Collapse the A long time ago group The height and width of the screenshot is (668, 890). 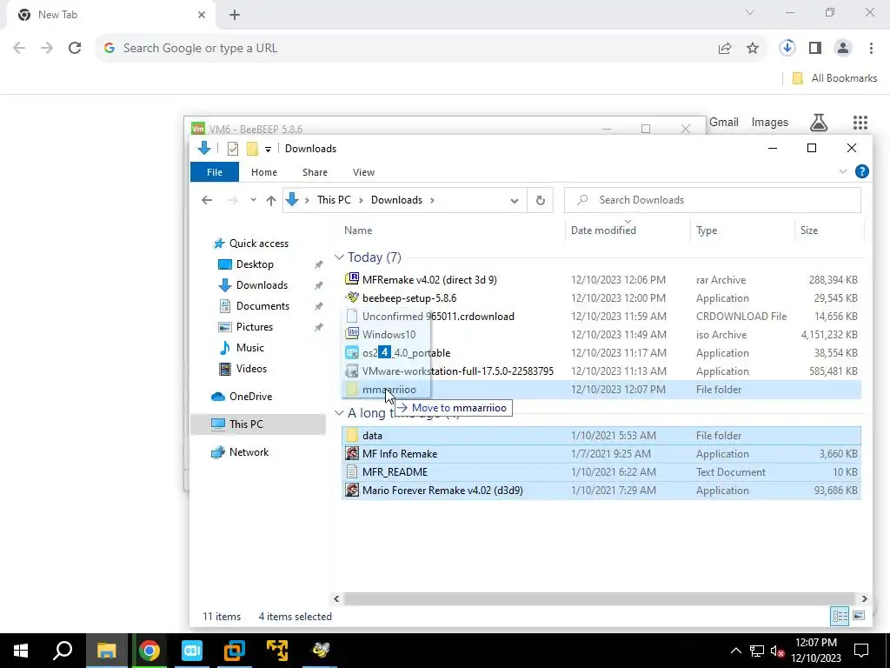point(340,413)
